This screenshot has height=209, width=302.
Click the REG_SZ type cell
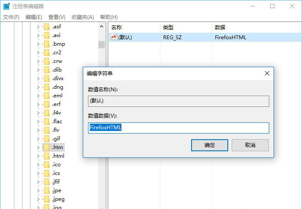[173, 37]
